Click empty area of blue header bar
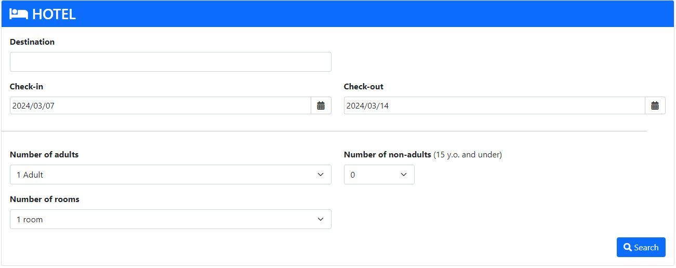 (x=364, y=14)
